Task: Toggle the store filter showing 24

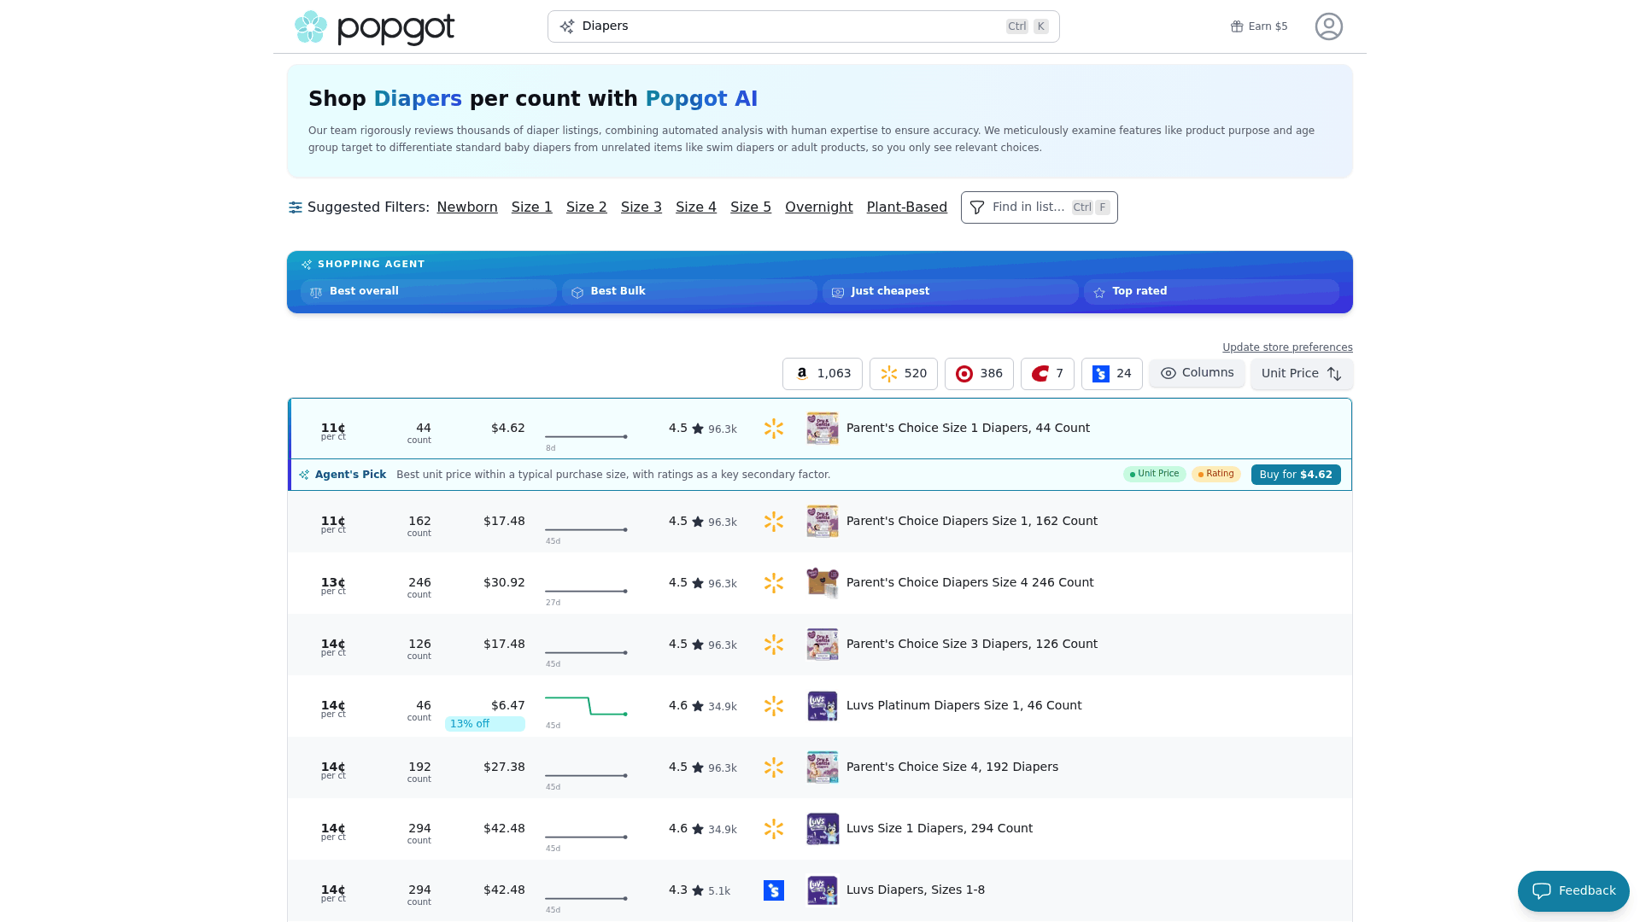Action: (1111, 374)
